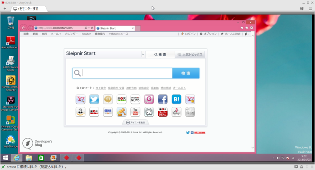Open the Hatena B! bookmark icon
The width and height of the screenshot is (315, 170).
pyautogui.click(x=176, y=99)
